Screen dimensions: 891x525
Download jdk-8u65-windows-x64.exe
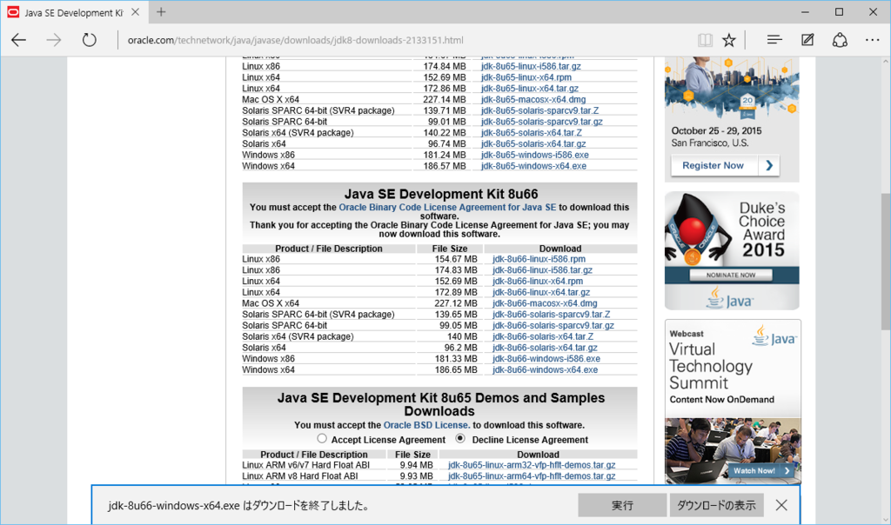[x=533, y=166]
